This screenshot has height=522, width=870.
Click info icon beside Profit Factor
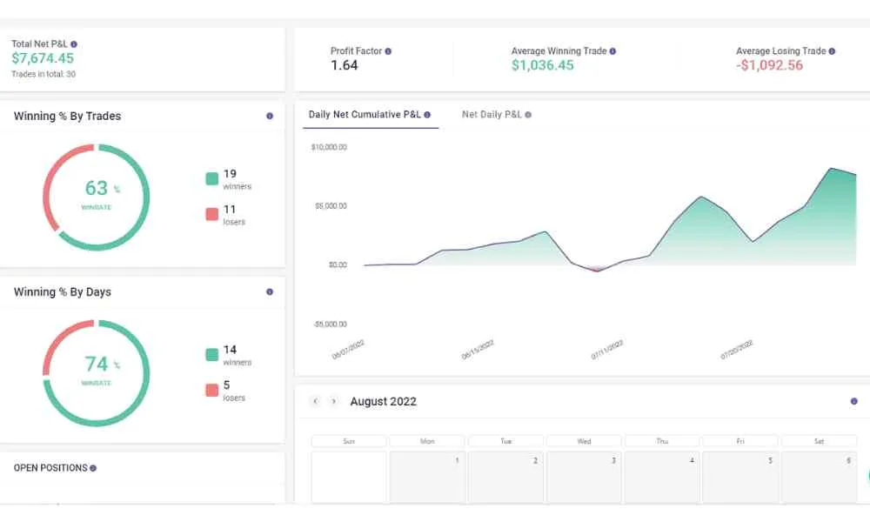[x=388, y=51]
